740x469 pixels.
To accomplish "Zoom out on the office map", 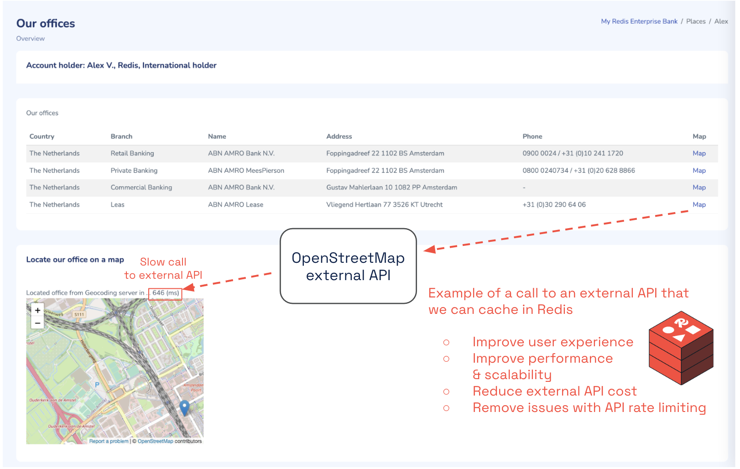I will pos(37,323).
